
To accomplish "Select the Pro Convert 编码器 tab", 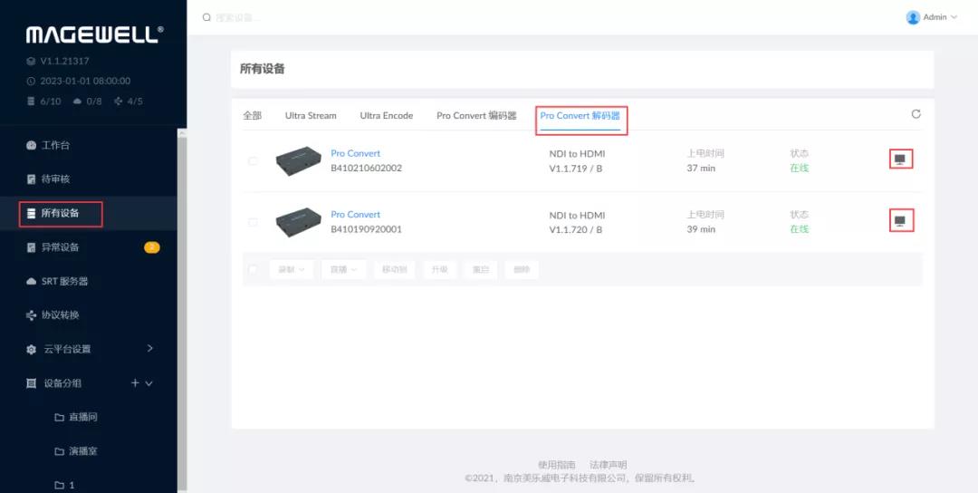I will point(476,116).
